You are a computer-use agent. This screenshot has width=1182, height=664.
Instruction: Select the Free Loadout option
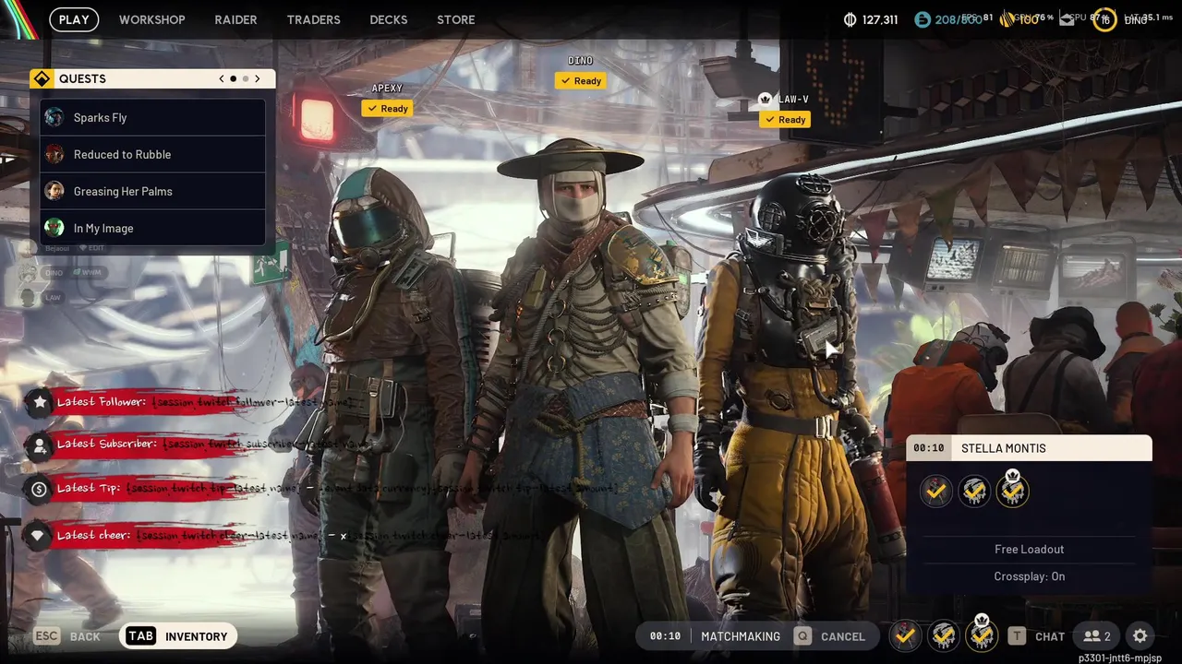[1029, 549]
